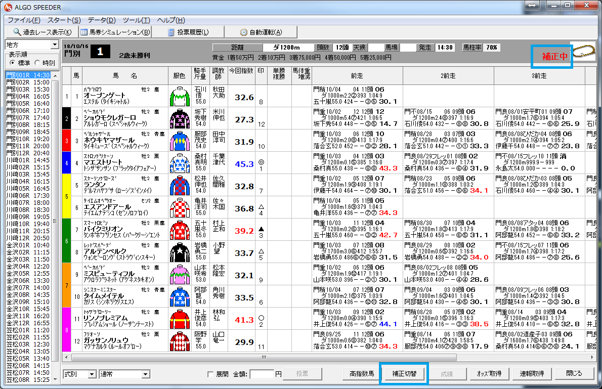Open the スタート(S) menu

pos(64,20)
